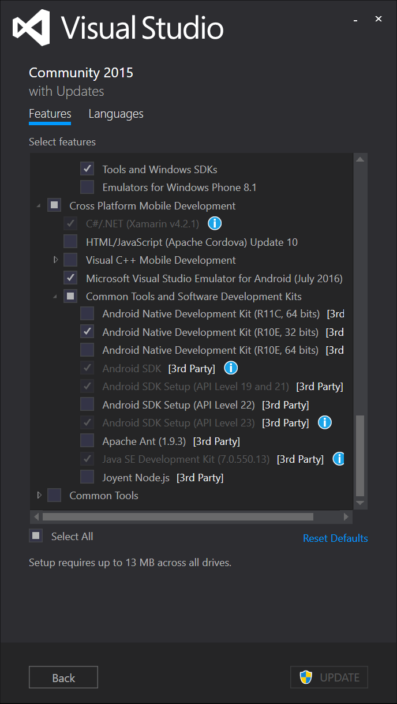397x704 pixels.
Task: Toggle the Select All checkbox
Action: tap(36, 536)
